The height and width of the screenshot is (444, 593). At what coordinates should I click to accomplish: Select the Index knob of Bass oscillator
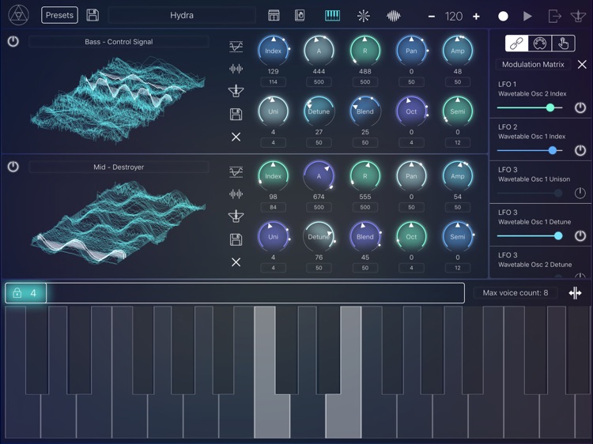click(x=273, y=51)
